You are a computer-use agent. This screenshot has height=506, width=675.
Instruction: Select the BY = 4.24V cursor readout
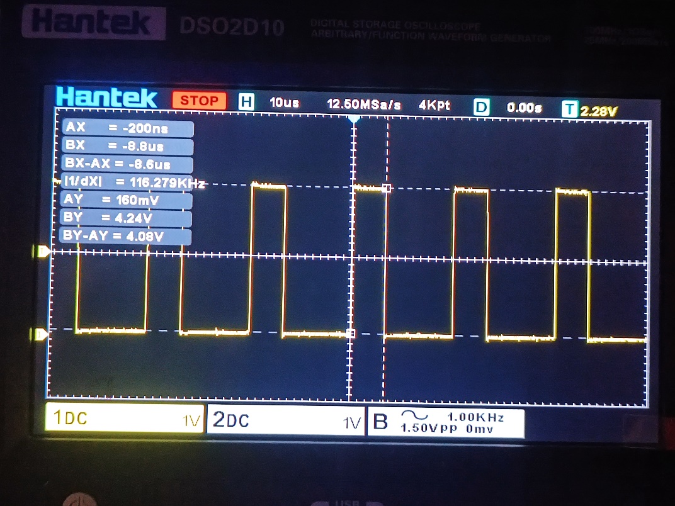tap(126, 218)
